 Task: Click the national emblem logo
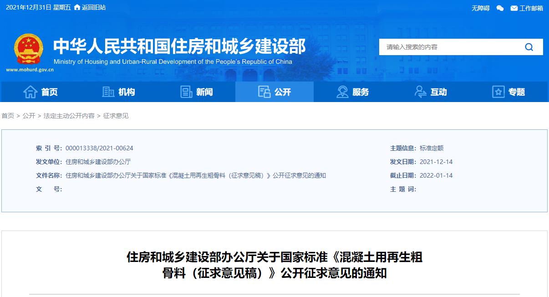pyautogui.click(x=29, y=49)
